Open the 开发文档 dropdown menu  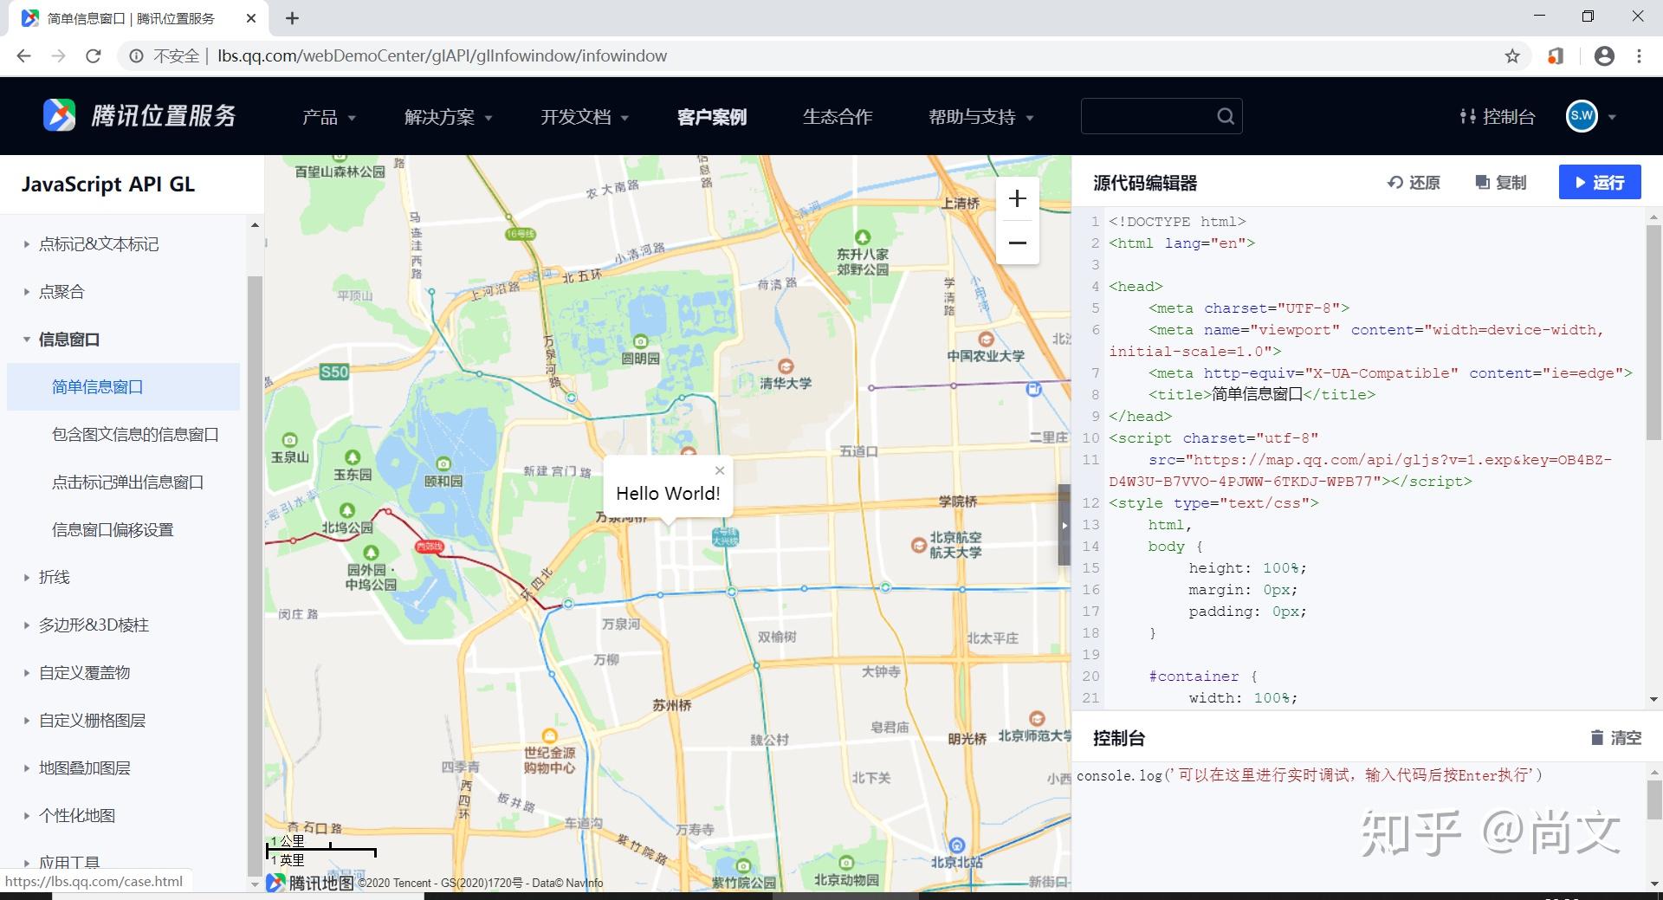585,117
